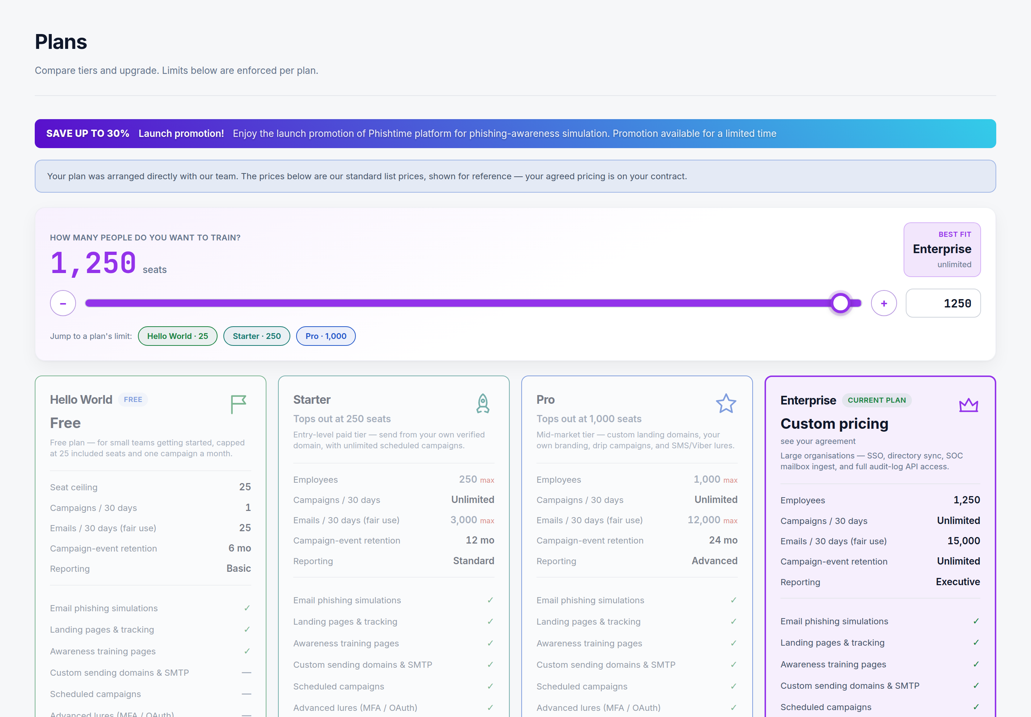Click Enterprise Custom sending domains checkmark
1031x717 pixels.
point(976,685)
